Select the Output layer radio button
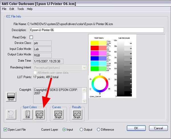 (x=81, y=130)
